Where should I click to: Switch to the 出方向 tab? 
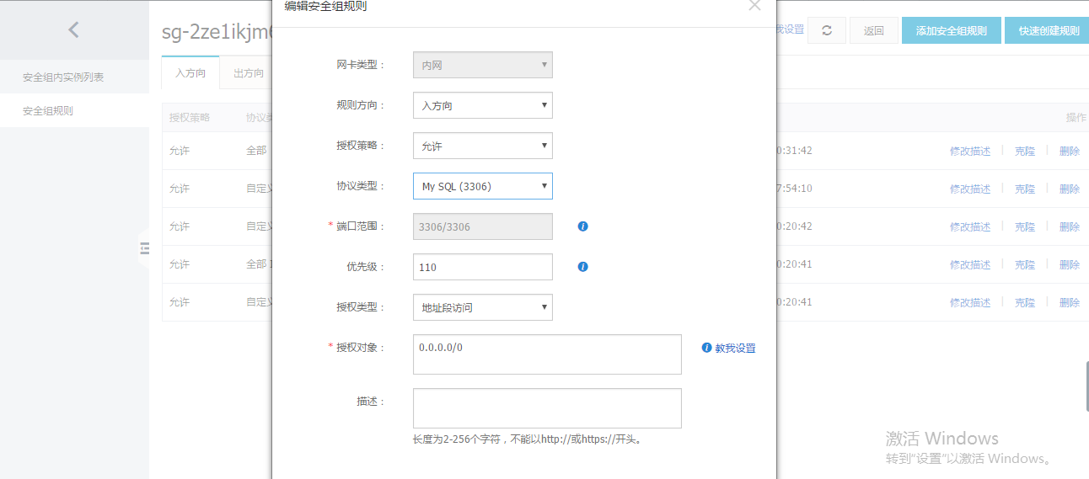[x=249, y=73]
